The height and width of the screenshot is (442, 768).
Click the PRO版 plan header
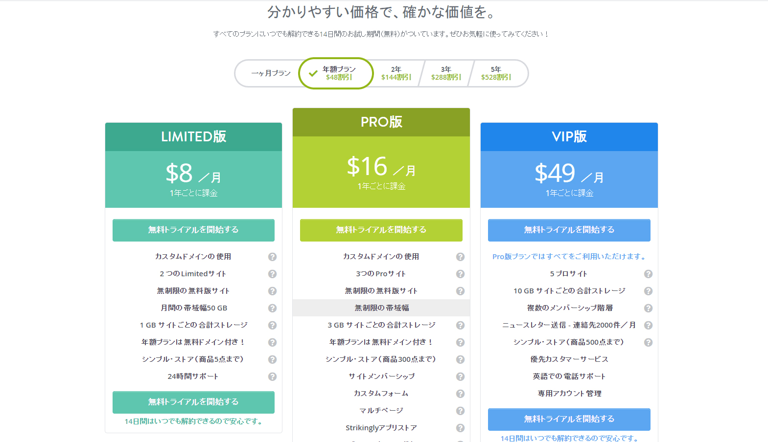pos(381,122)
